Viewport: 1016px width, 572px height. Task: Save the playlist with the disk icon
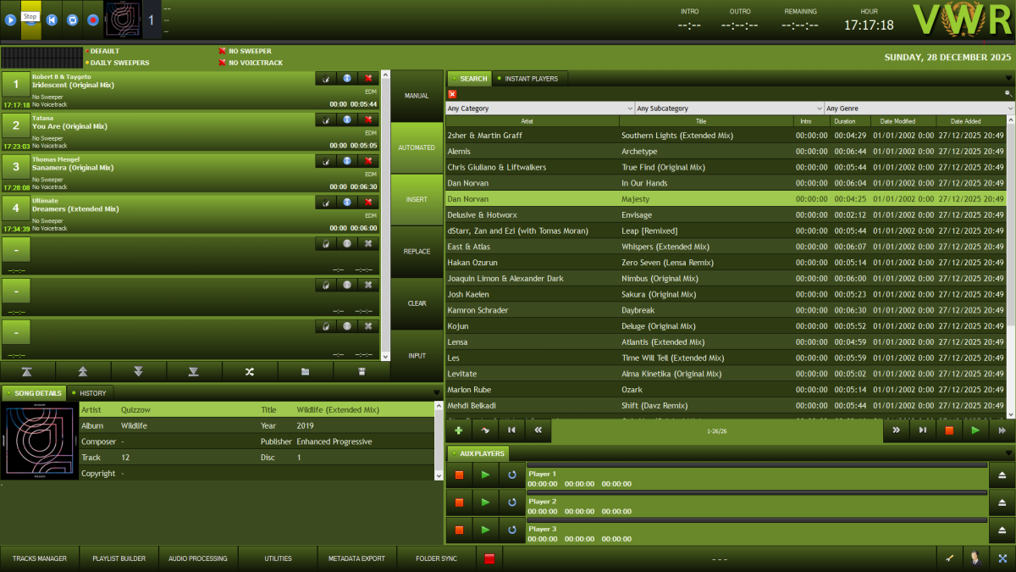(362, 371)
